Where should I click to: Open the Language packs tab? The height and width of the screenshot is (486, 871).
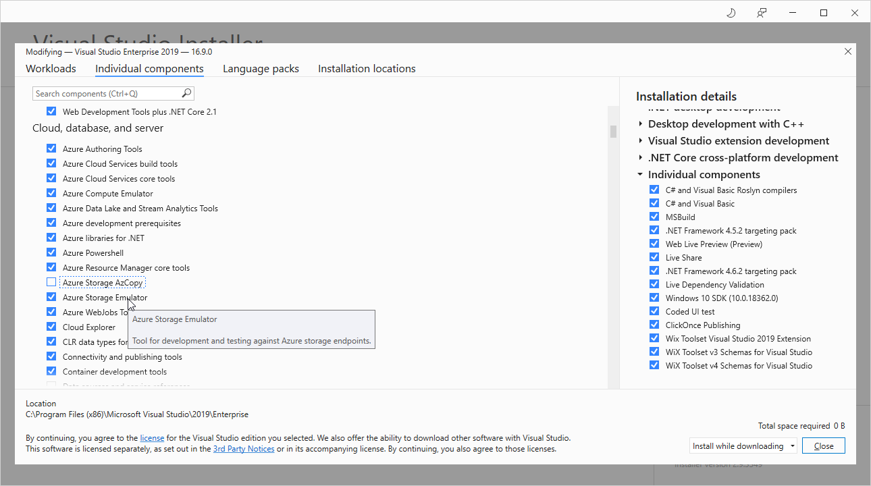pos(261,69)
